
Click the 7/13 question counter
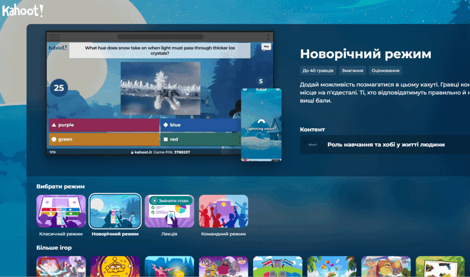point(52,152)
